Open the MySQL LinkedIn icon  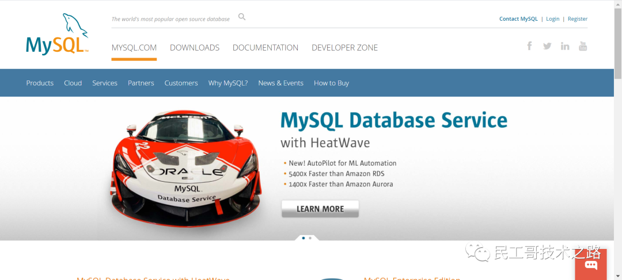(565, 46)
